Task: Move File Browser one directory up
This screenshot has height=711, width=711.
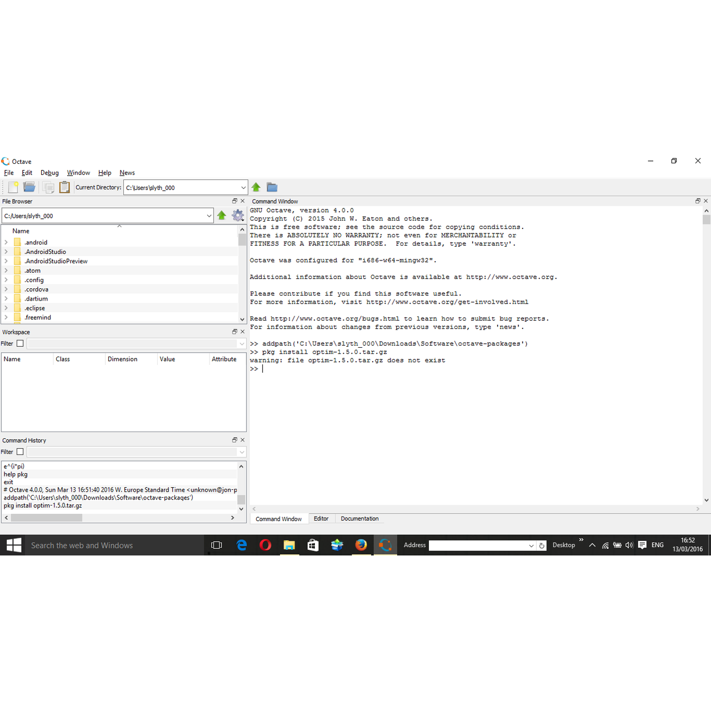Action: point(222,216)
